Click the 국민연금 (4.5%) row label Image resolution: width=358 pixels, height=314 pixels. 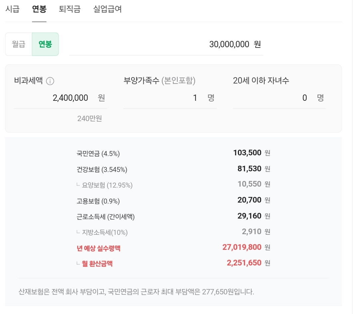click(98, 154)
